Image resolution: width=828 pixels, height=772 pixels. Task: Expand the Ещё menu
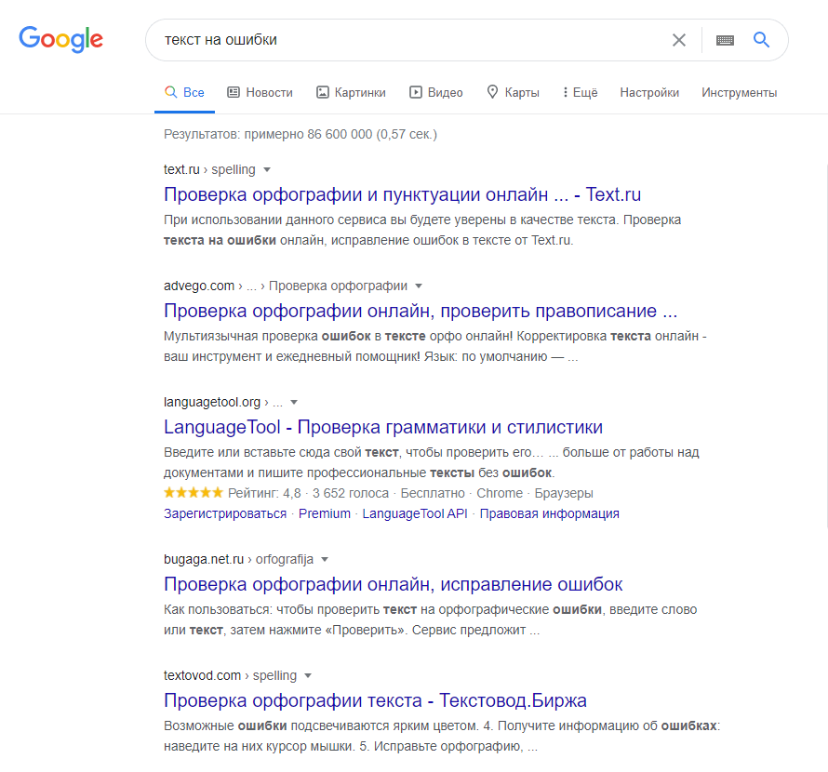pyautogui.click(x=580, y=92)
